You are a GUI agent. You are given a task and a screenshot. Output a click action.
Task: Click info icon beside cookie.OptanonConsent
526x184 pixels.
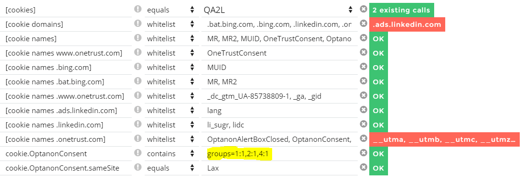(x=138, y=152)
